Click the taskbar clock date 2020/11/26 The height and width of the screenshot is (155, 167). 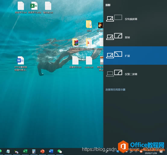click(151, 153)
